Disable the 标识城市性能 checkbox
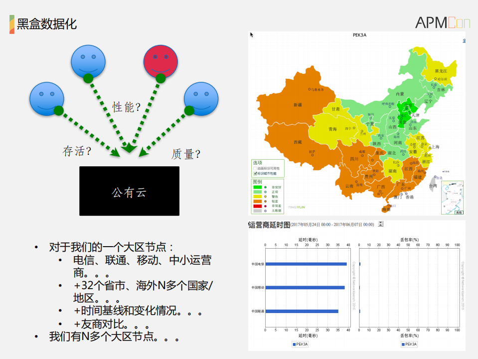 (x=255, y=174)
